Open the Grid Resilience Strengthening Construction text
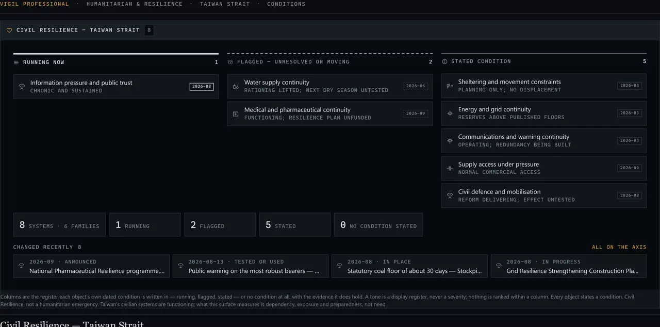Viewport: 660px width, 327px height. coord(573,271)
